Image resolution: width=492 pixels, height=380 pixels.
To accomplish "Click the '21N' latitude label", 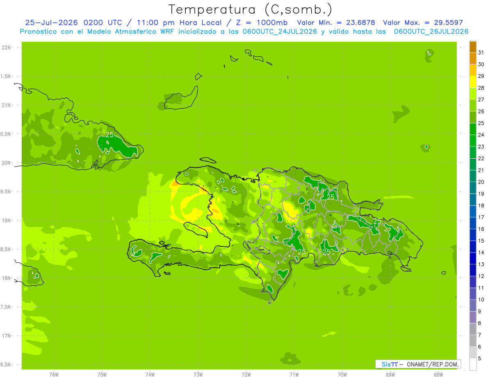I will (x=6, y=105).
